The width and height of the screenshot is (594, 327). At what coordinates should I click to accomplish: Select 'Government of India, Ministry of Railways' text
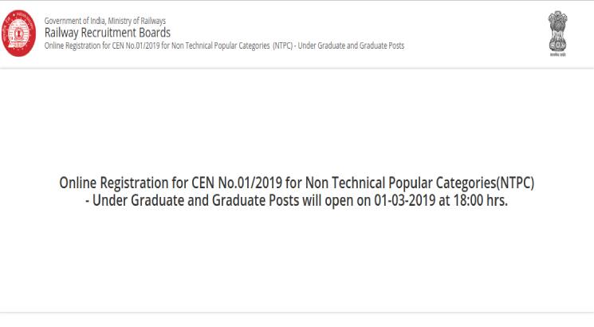pyautogui.click(x=105, y=21)
